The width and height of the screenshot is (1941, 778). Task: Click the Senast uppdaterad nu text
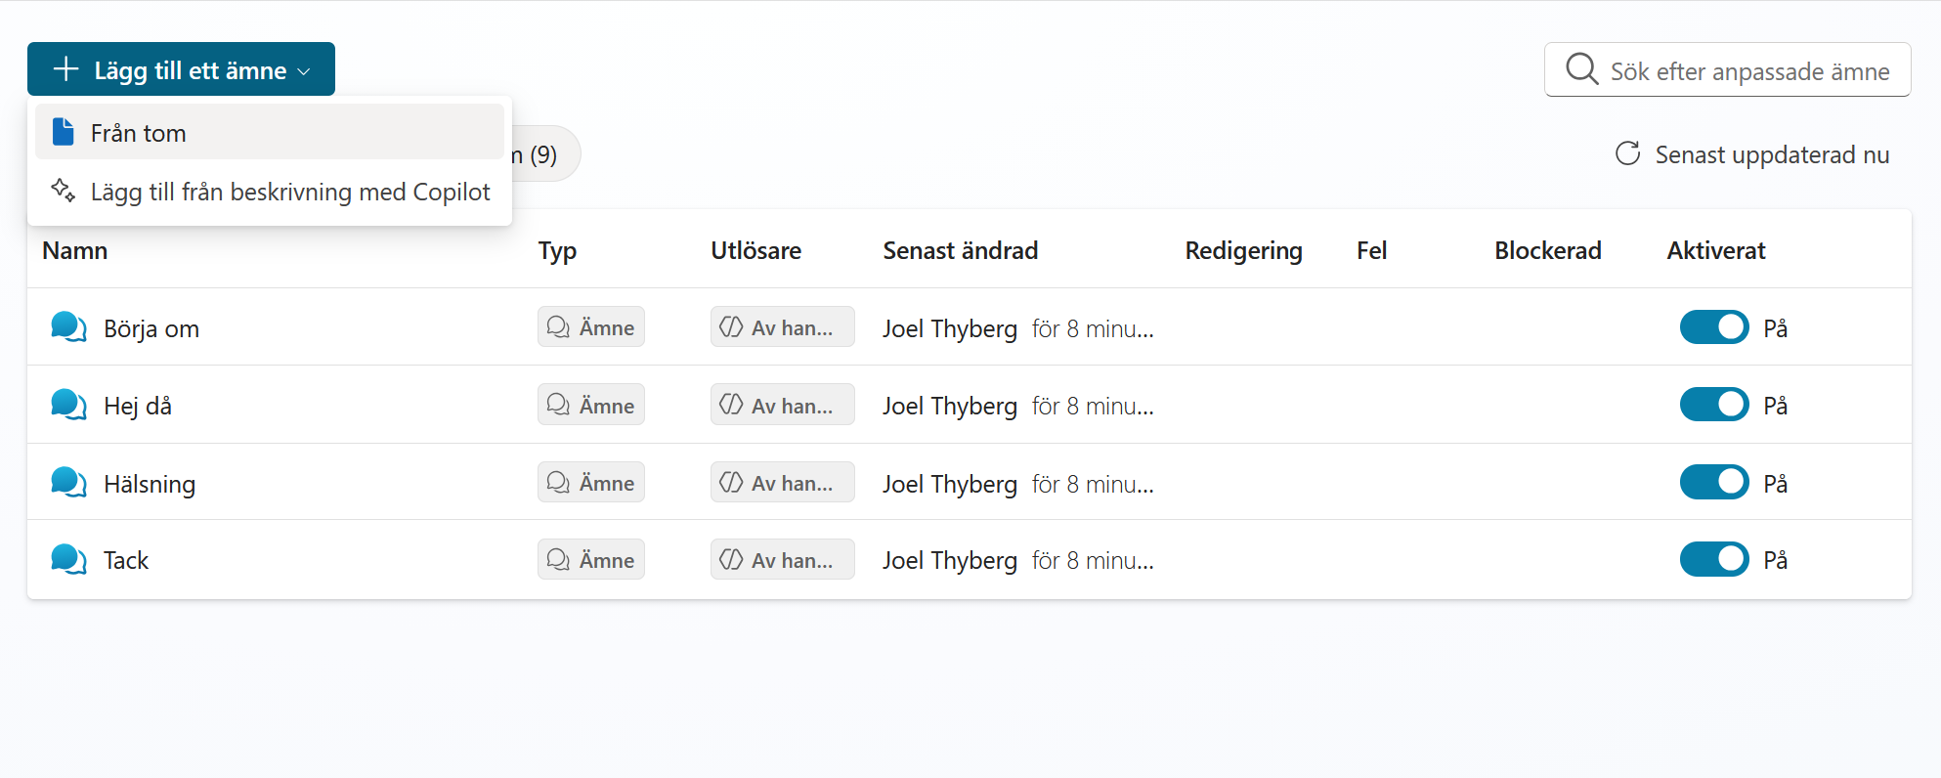(1772, 154)
